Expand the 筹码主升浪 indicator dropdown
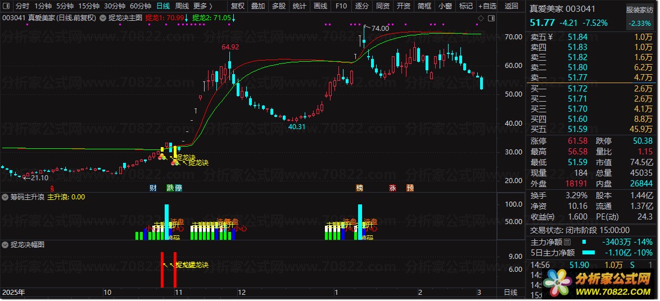This screenshot has height=301, width=660. point(6,197)
